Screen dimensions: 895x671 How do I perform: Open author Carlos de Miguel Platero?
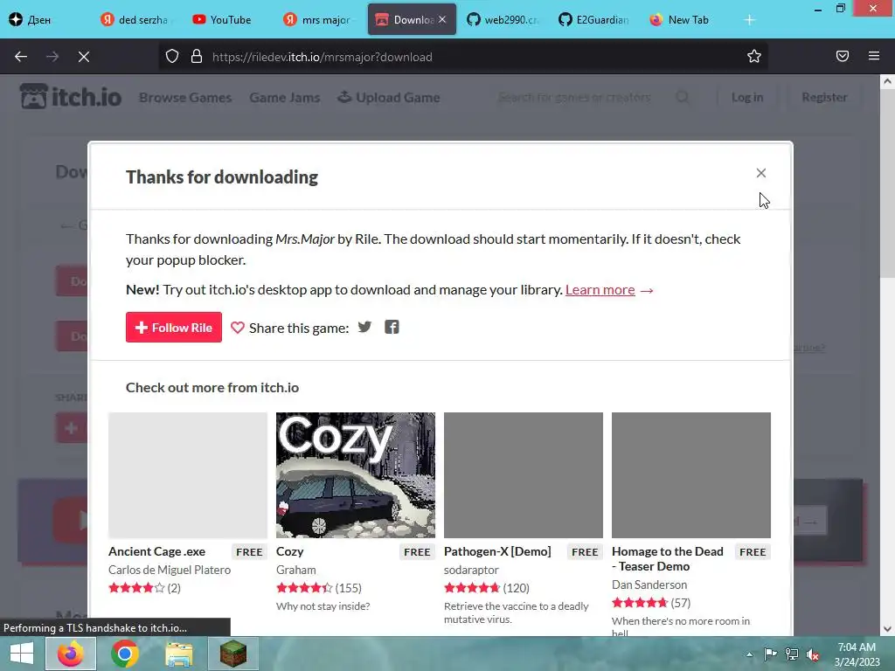(170, 570)
